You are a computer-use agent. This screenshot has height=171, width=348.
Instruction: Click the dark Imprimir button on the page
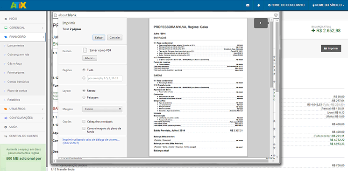(331, 48)
